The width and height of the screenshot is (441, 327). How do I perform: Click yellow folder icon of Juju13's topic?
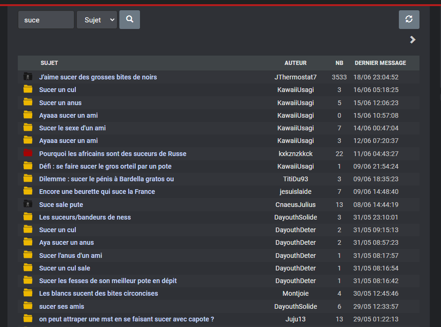(28, 318)
